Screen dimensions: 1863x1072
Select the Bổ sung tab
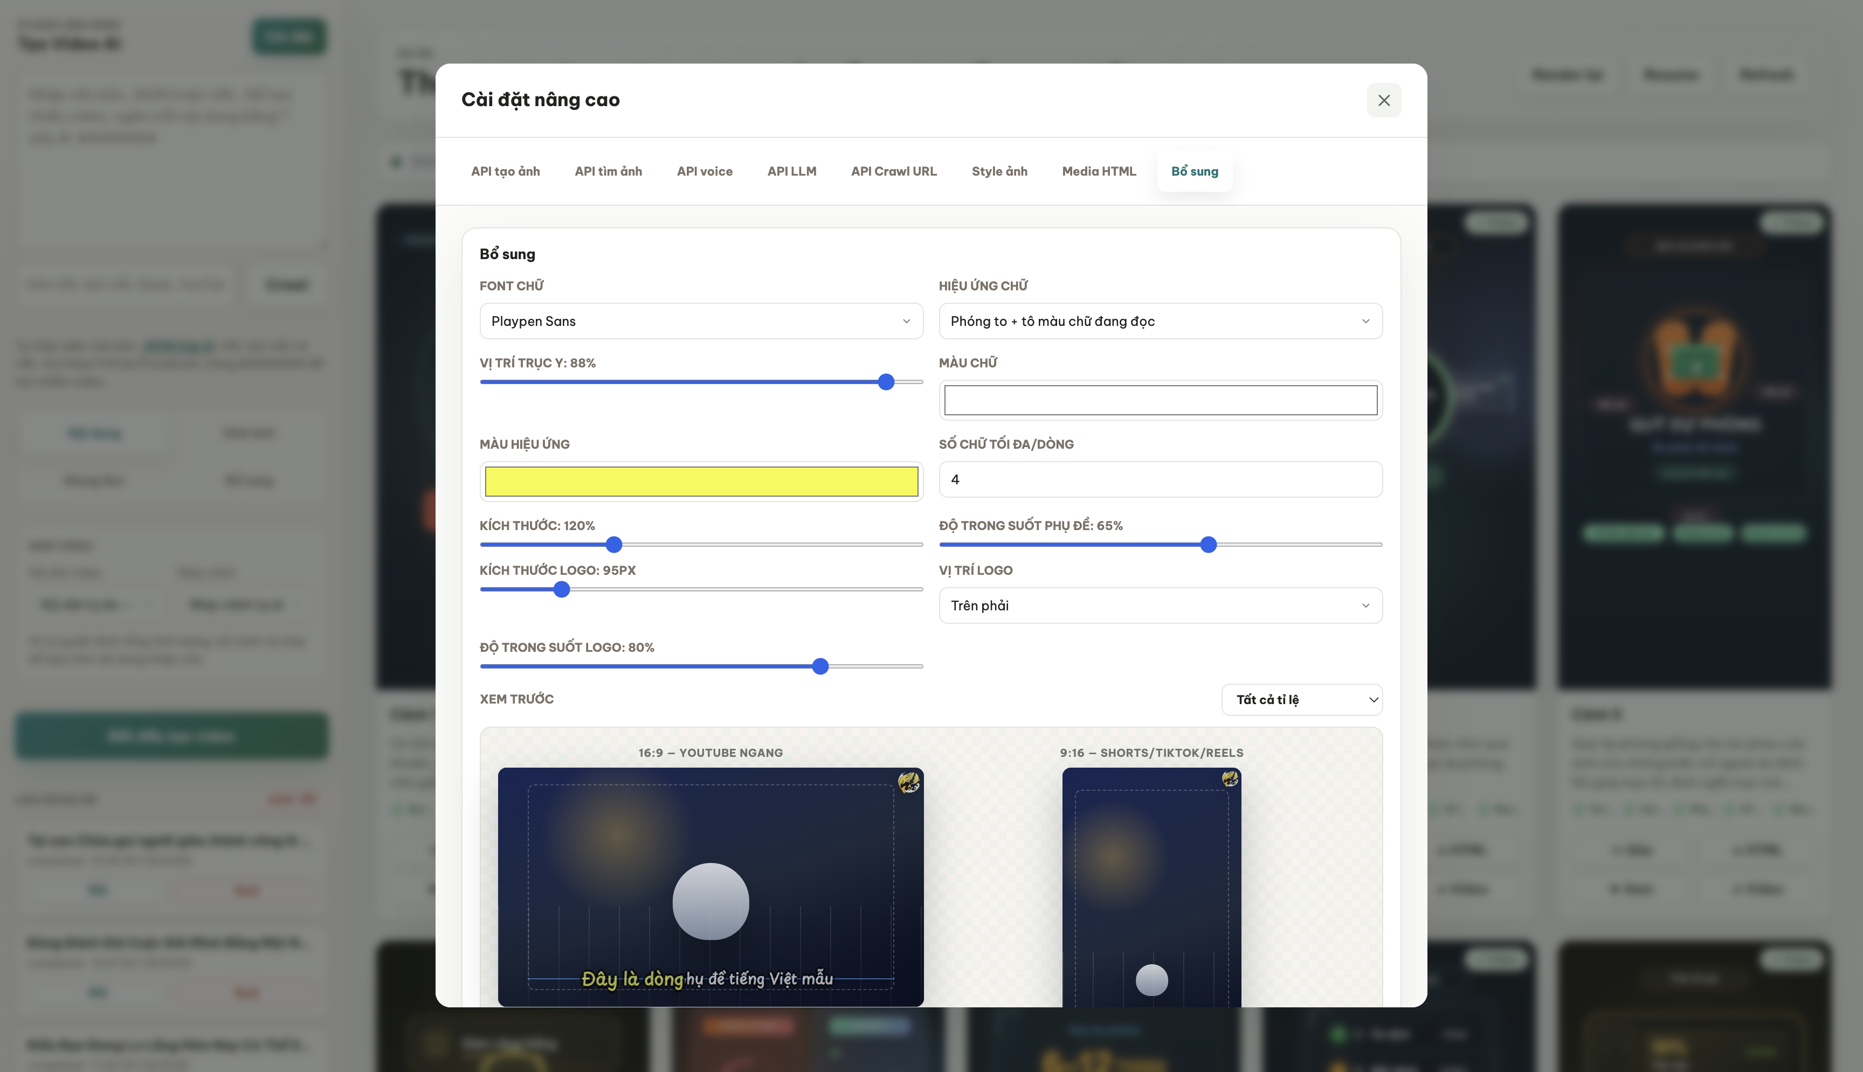pos(1194,171)
